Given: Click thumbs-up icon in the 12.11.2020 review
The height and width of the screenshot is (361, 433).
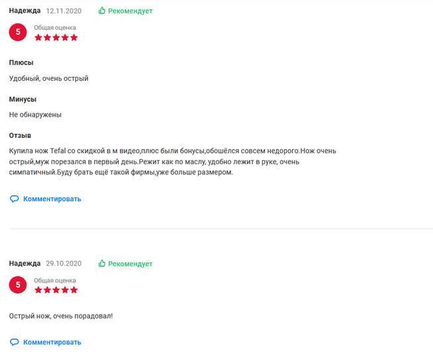Looking at the screenshot, I should pos(102,11).
